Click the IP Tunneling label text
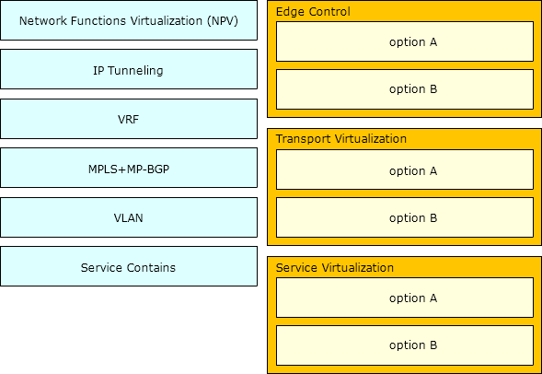Screen dimensions: 542x374 tap(128, 71)
